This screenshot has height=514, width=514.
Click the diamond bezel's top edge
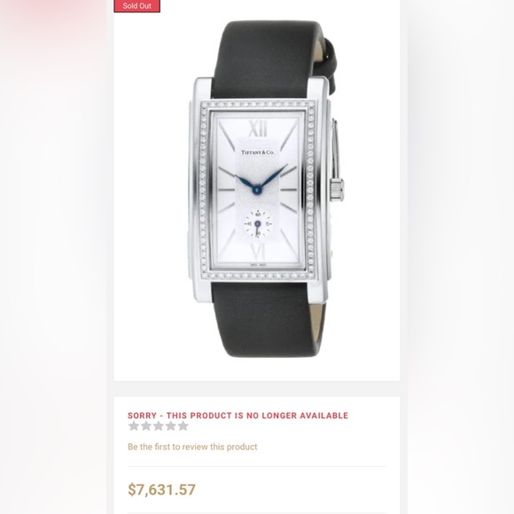pos(258,105)
